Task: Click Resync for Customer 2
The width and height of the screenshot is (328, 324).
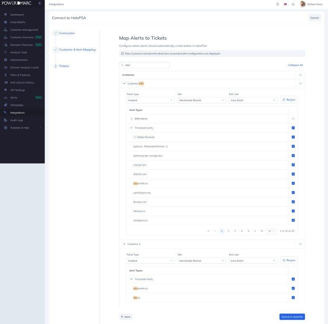Action: [289, 260]
